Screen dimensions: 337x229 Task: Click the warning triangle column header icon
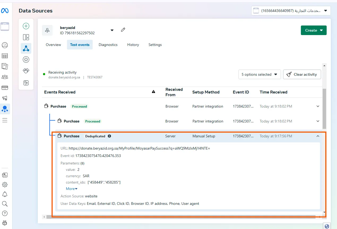153,92
